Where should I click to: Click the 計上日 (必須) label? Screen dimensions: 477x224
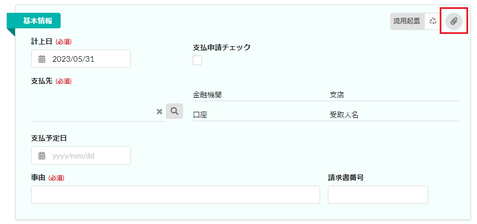tap(51, 42)
